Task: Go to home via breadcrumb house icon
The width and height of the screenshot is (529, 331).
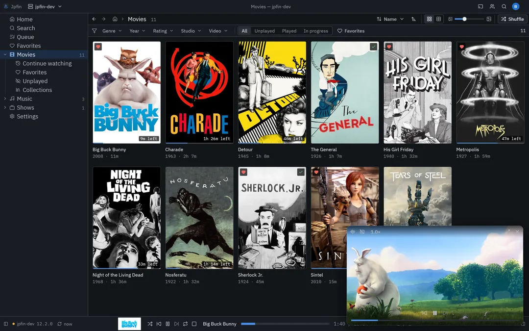Action: click(x=115, y=19)
